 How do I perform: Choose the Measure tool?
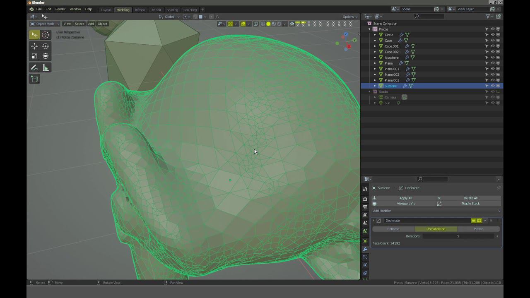pyautogui.click(x=46, y=68)
